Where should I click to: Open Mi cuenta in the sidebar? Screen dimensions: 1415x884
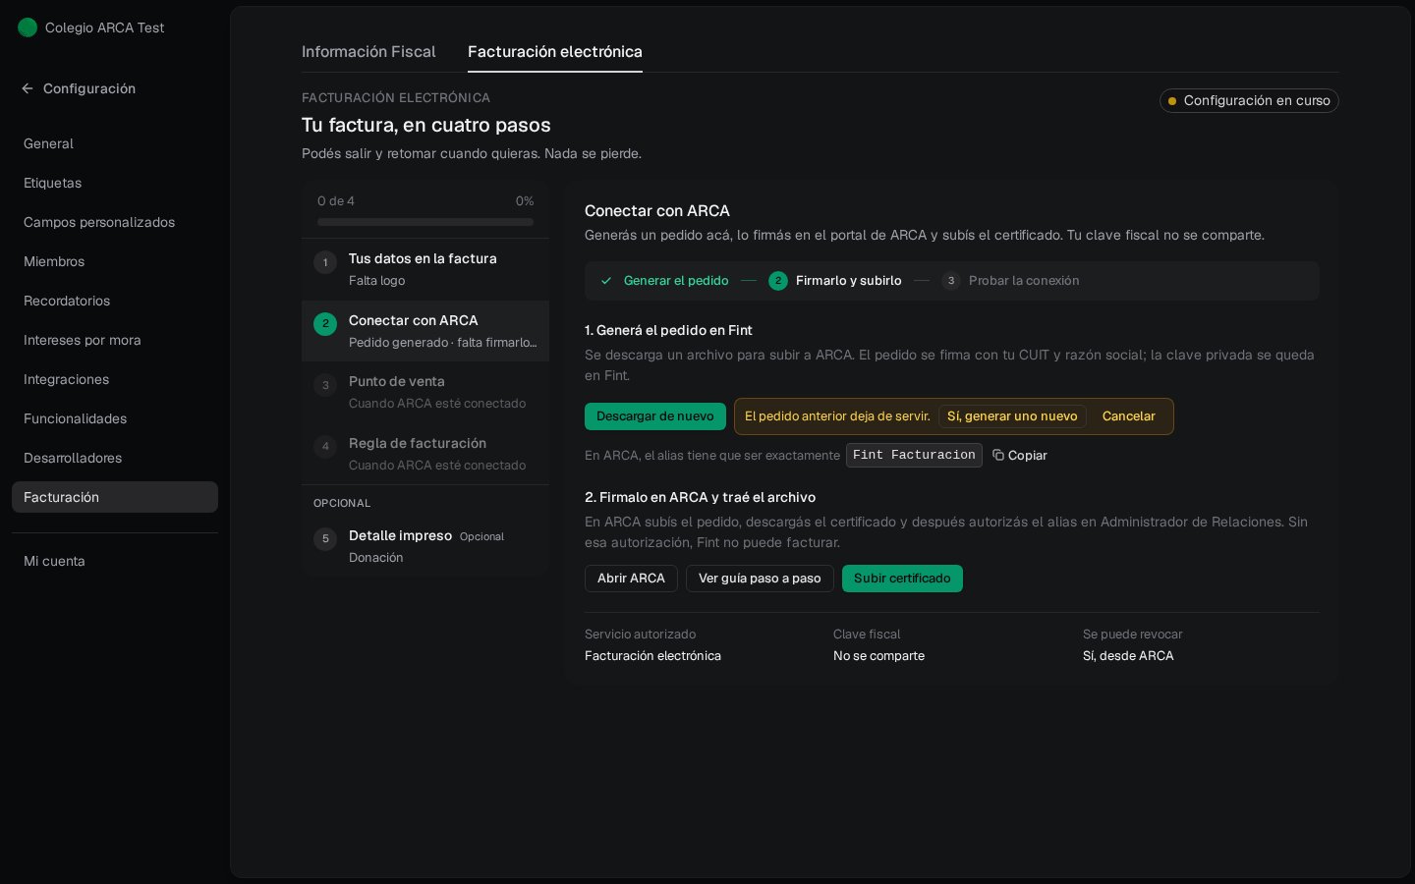(x=115, y=561)
